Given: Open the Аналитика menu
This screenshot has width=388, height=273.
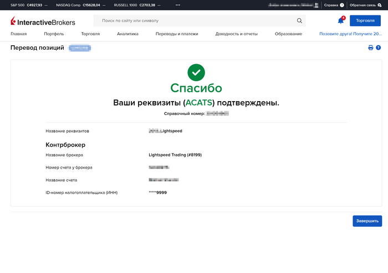Looking at the screenshot, I should (x=127, y=34).
